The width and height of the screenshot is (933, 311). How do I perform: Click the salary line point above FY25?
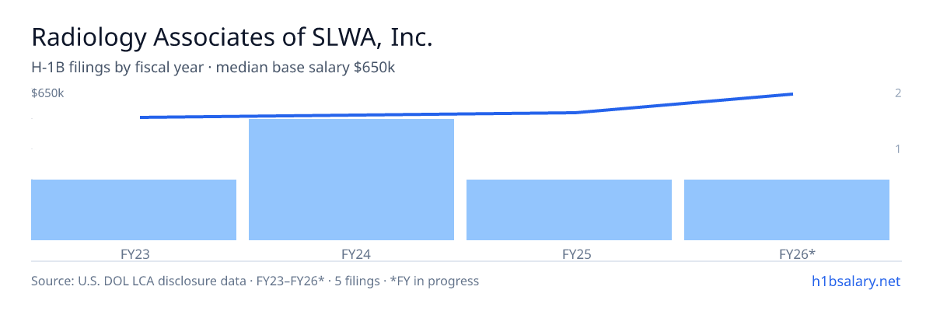coord(575,113)
